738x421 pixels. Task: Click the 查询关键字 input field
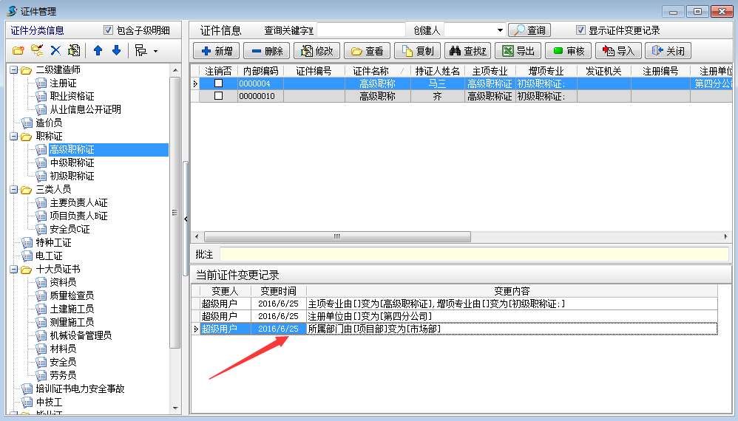(361, 30)
